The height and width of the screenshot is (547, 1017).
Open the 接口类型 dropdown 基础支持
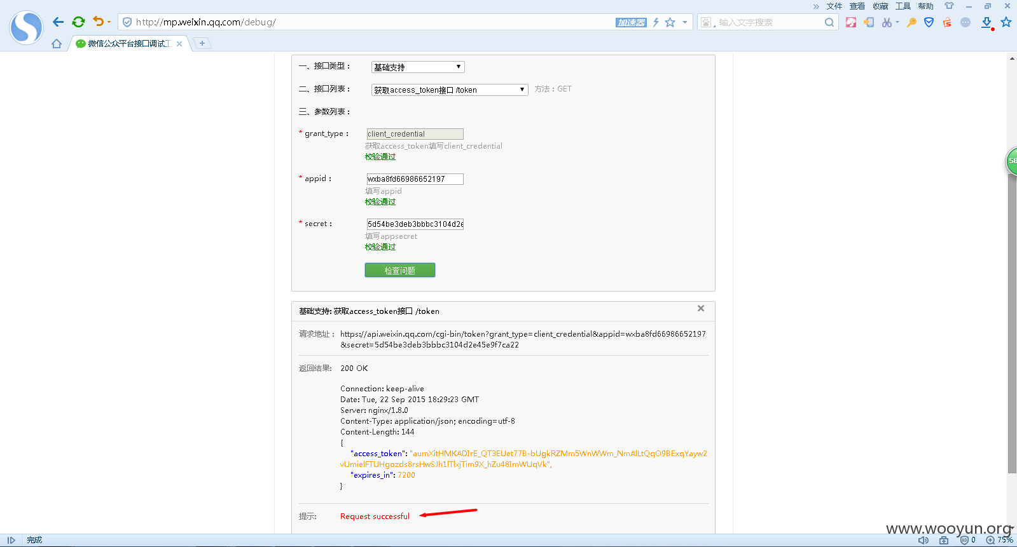pos(418,67)
